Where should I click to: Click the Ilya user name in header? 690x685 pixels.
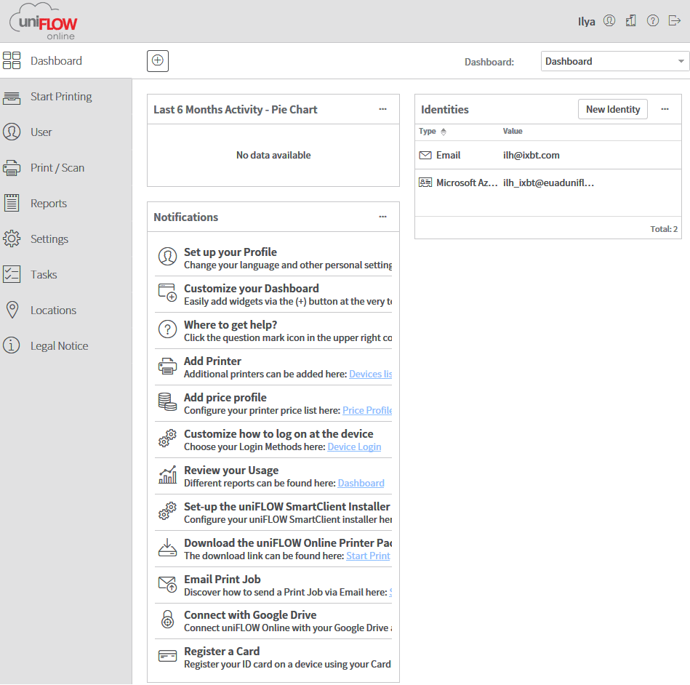[586, 21]
